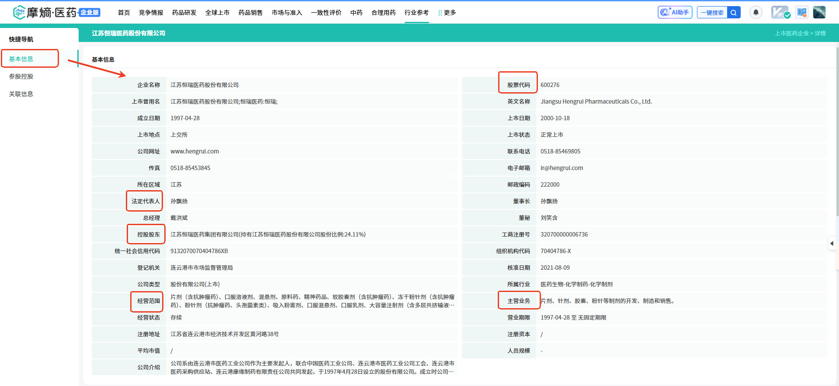Select the registration number 320700000006736
Screen dimensions: 839x386
coord(564,234)
